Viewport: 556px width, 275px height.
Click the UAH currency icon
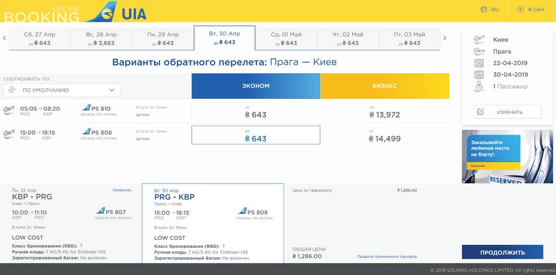pos(520,9)
